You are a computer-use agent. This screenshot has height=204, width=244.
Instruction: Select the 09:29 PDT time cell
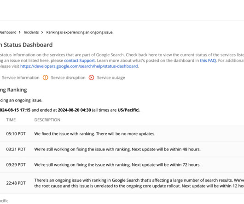[16, 165]
